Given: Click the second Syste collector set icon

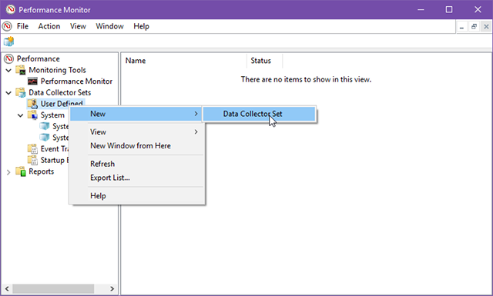Looking at the screenshot, I should pos(45,138).
